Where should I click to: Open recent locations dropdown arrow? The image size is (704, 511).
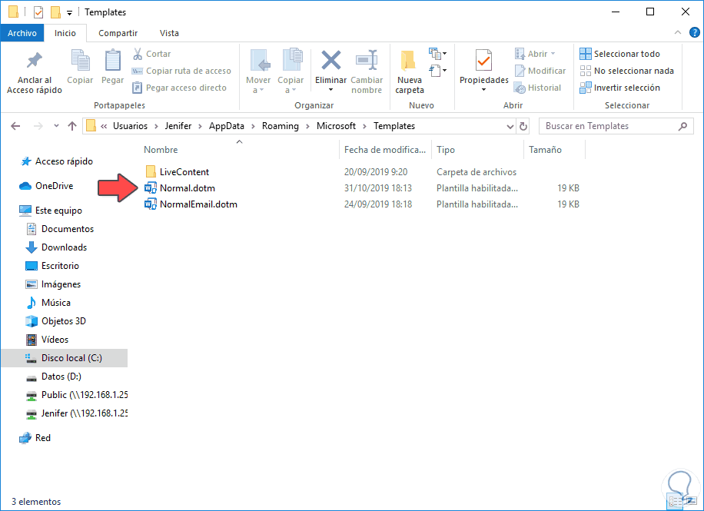pyautogui.click(x=56, y=126)
